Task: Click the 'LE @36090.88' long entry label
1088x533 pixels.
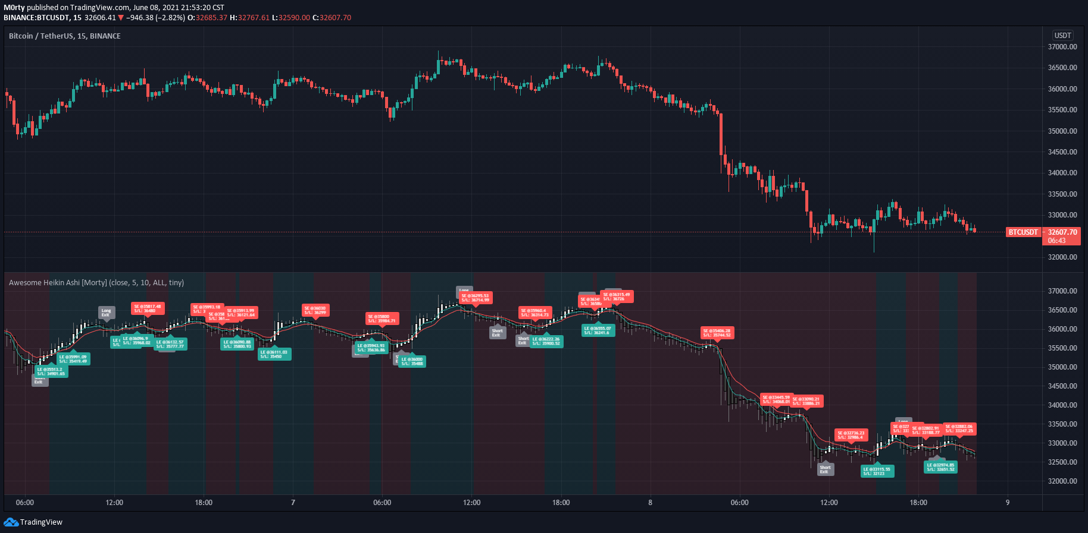Action: (x=237, y=344)
